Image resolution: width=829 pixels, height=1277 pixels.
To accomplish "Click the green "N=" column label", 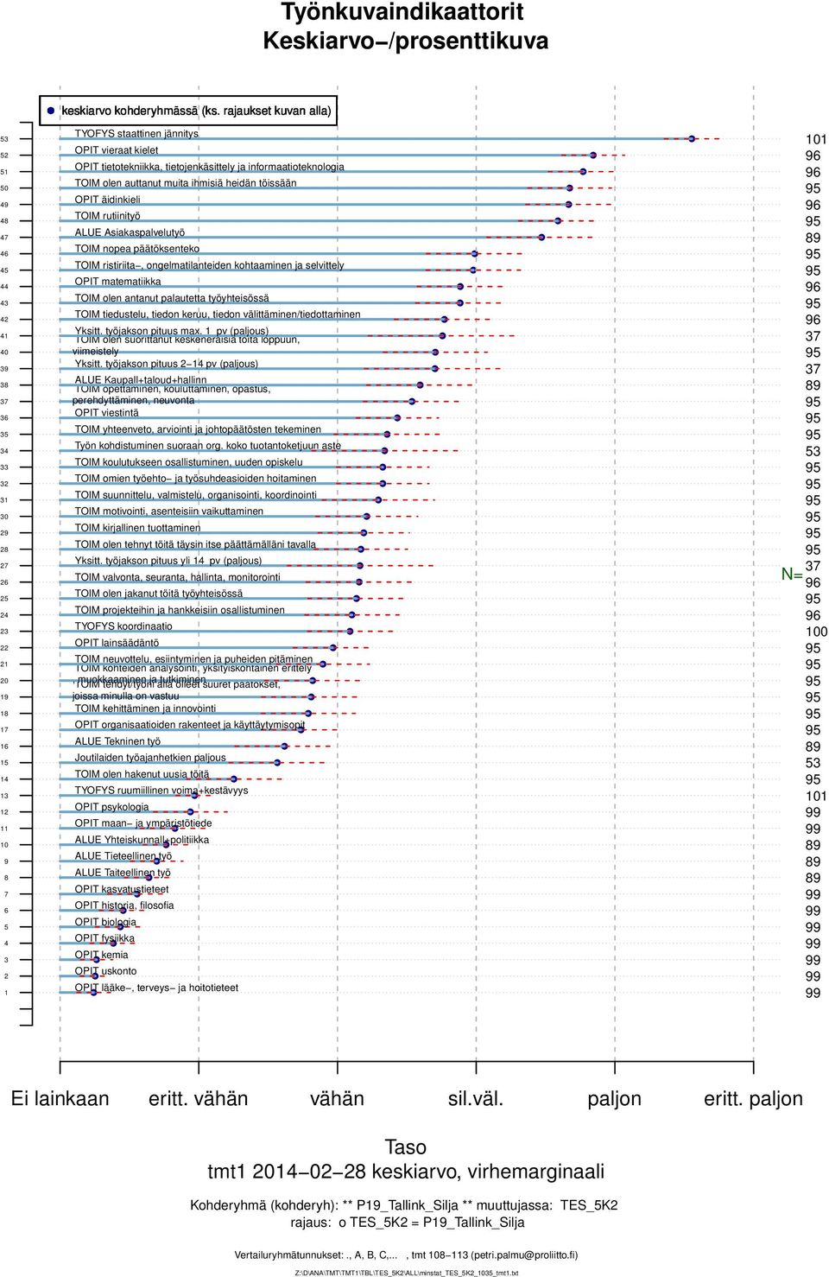I will (792, 575).
